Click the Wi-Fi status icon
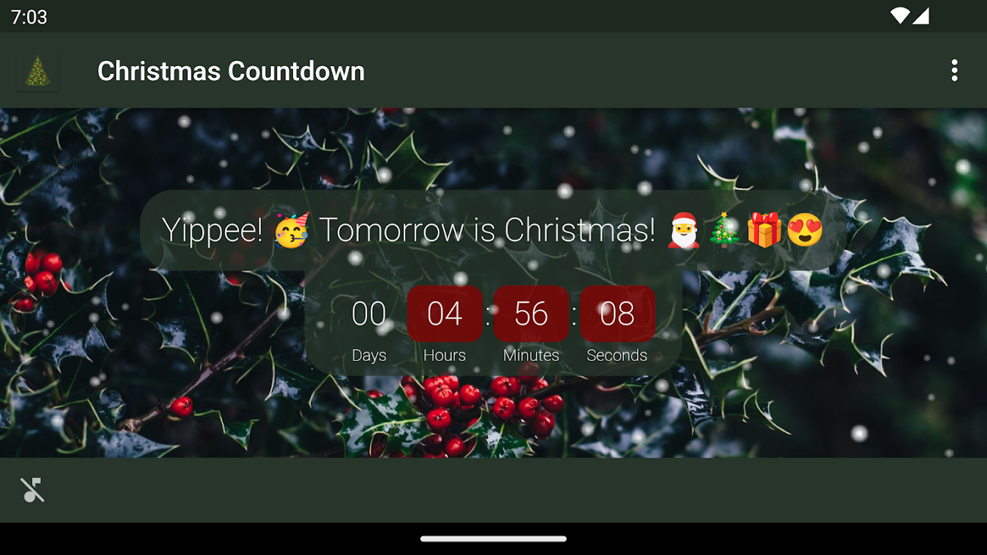987x555 pixels. pos(900,16)
